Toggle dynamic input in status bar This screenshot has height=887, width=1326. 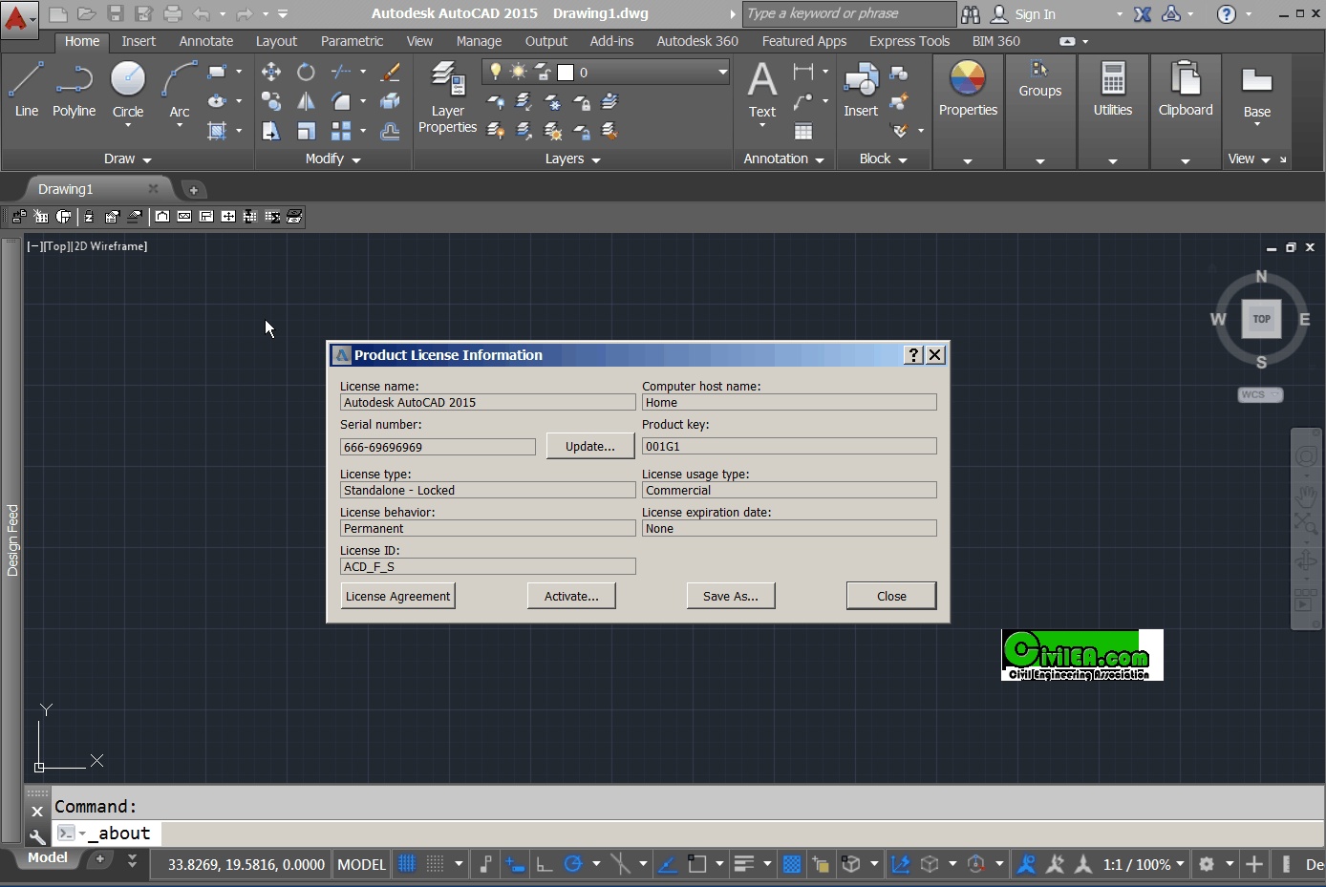(x=516, y=864)
